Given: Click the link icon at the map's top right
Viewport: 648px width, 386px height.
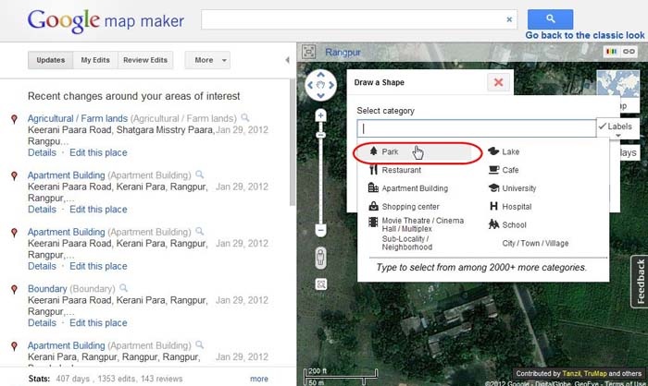Looking at the screenshot, I should click(x=629, y=52).
